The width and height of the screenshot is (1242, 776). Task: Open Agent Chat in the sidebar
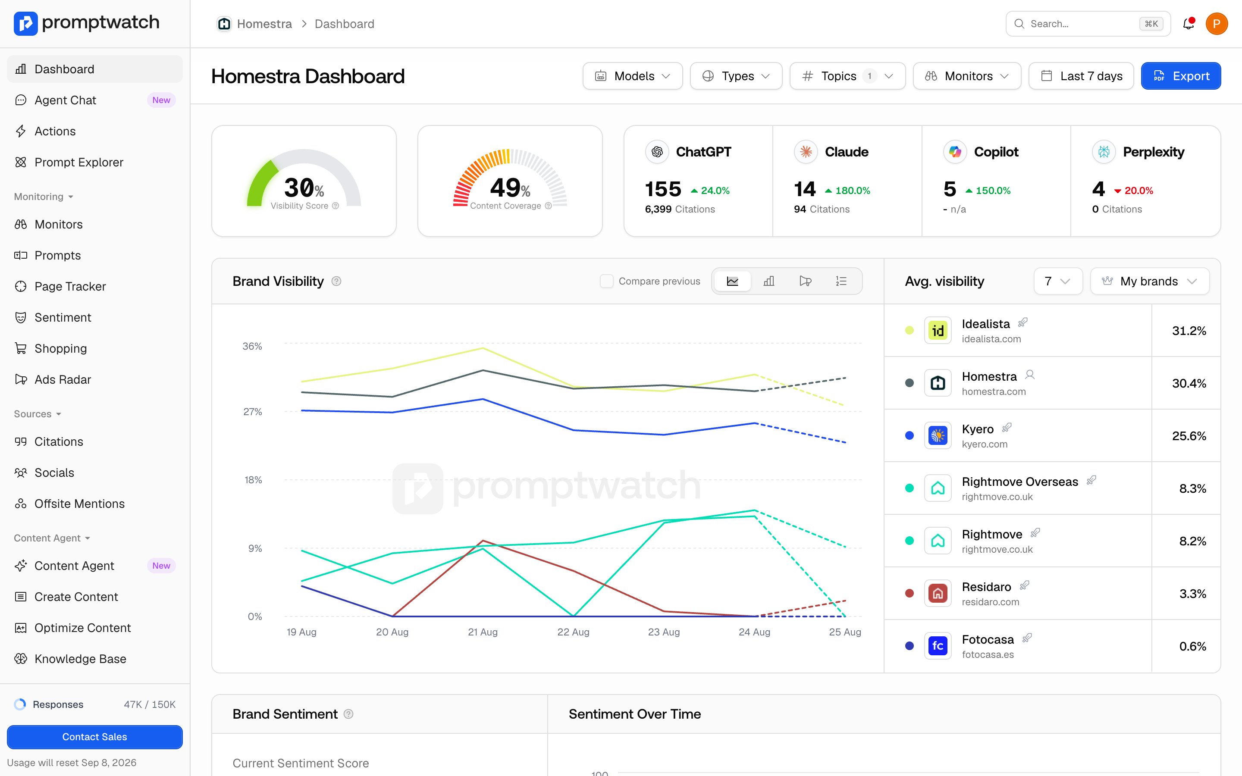[95, 100]
